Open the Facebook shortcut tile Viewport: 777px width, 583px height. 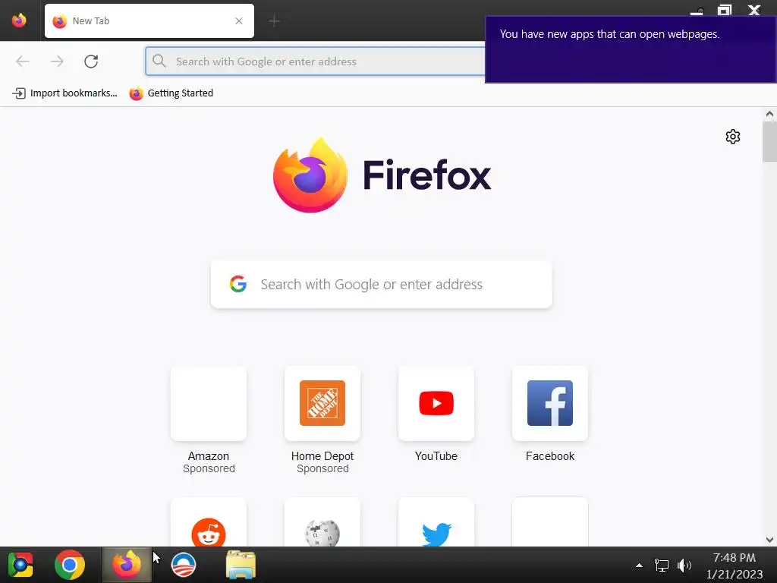[550, 404]
